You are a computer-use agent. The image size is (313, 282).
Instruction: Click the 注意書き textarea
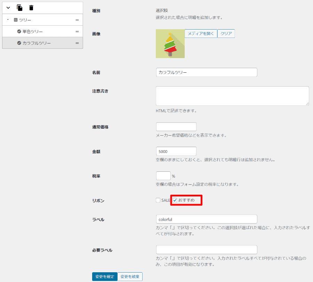[232, 96]
